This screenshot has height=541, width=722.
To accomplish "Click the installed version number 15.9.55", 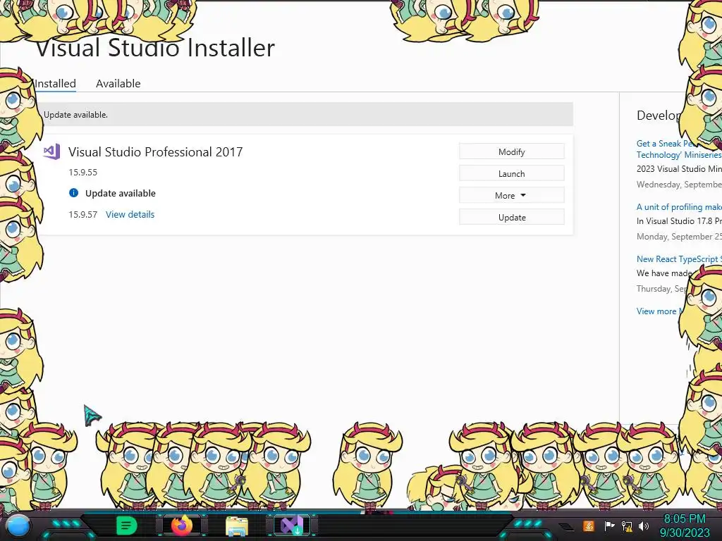I will click(83, 173).
